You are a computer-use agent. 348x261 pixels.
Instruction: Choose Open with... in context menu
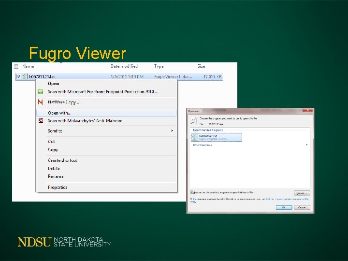(106, 113)
